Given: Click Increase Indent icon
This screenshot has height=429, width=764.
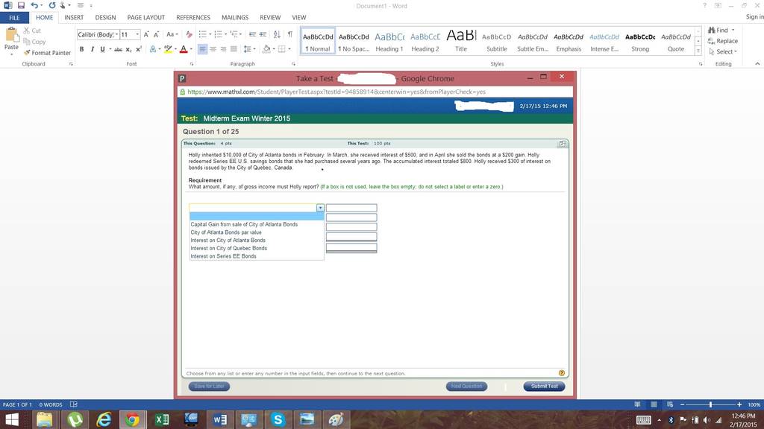Looking at the screenshot, I should click(x=263, y=34).
